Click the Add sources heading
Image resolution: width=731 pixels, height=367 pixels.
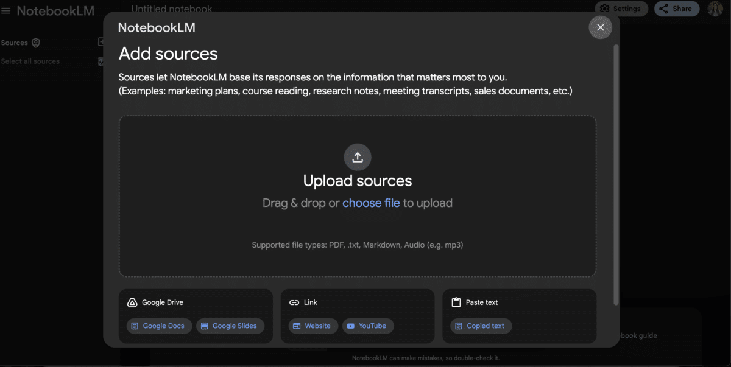168,54
